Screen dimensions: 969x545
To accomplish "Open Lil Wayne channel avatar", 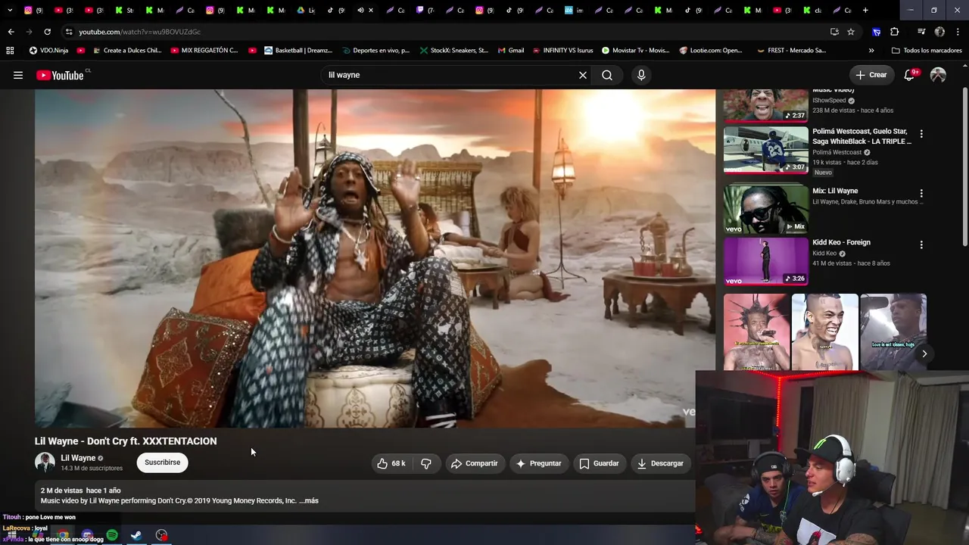I will [x=45, y=462].
